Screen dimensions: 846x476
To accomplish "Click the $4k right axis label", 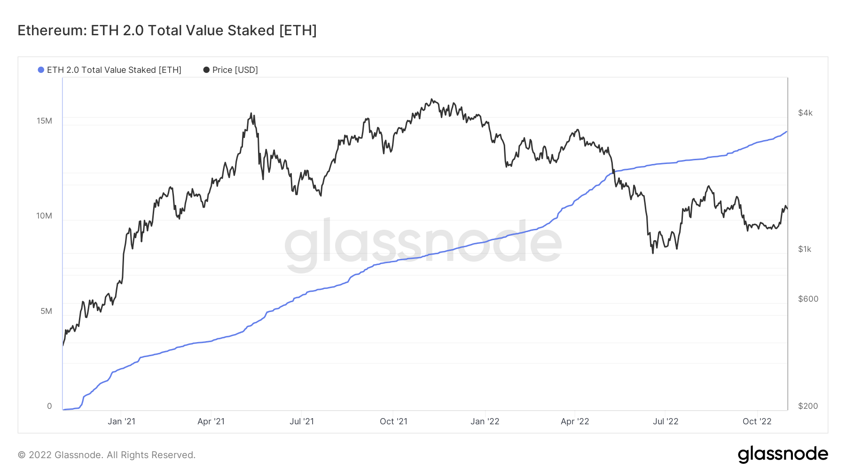I will point(805,113).
